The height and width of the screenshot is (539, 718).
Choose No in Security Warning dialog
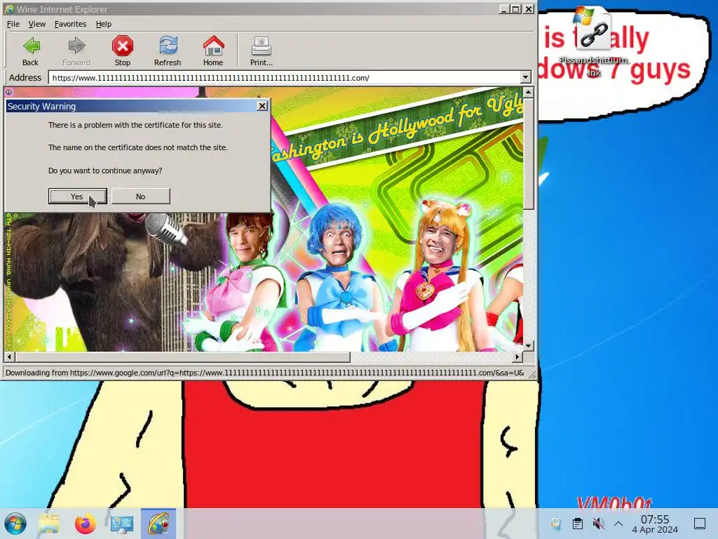pos(140,197)
